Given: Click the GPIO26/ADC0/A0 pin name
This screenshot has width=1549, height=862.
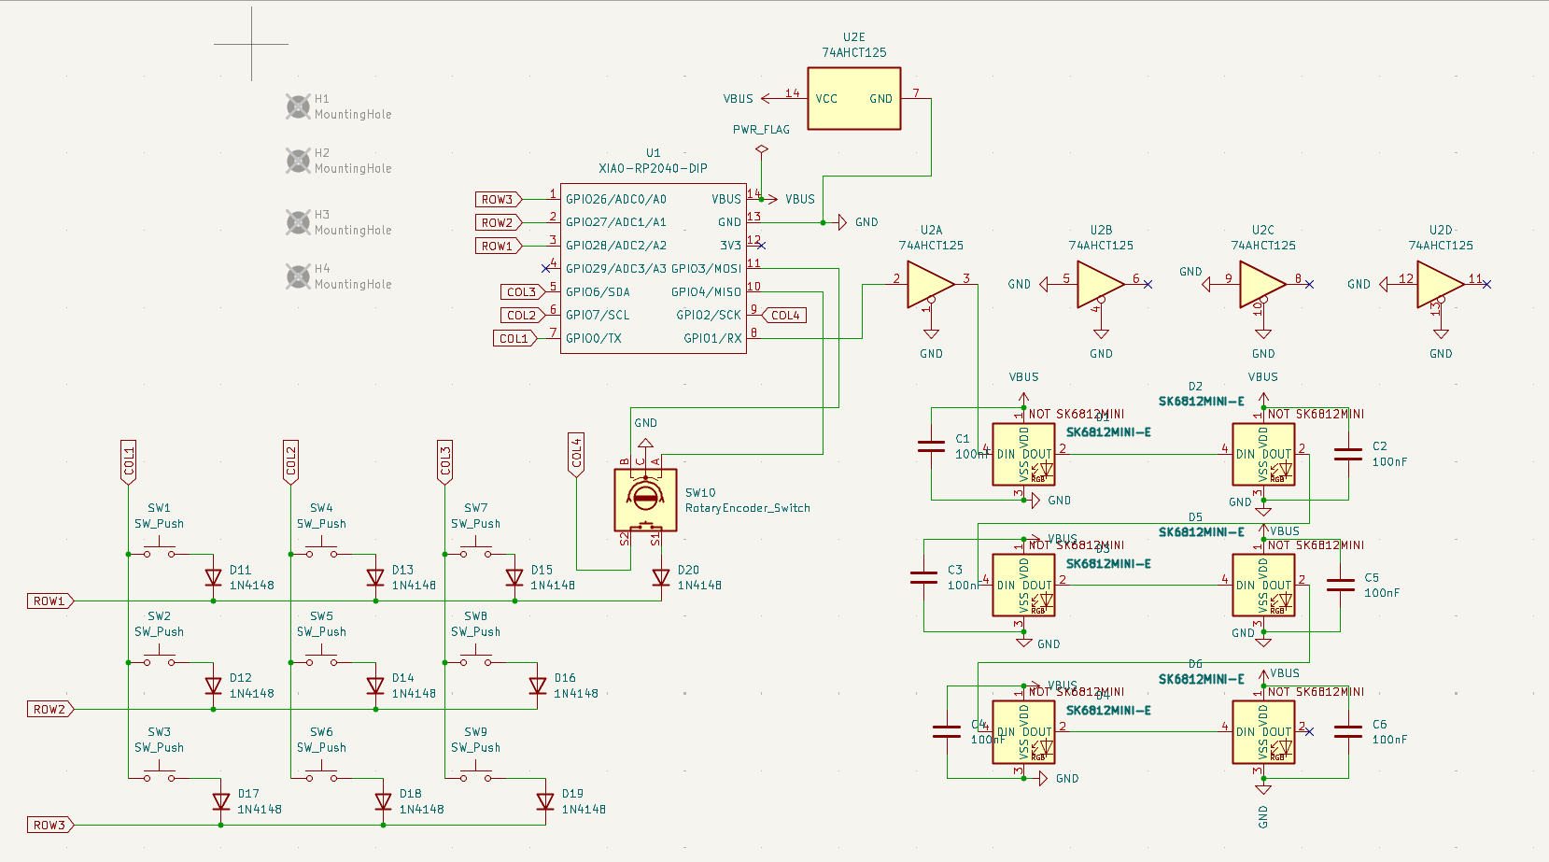Looking at the screenshot, I should [x=616, y=199].
